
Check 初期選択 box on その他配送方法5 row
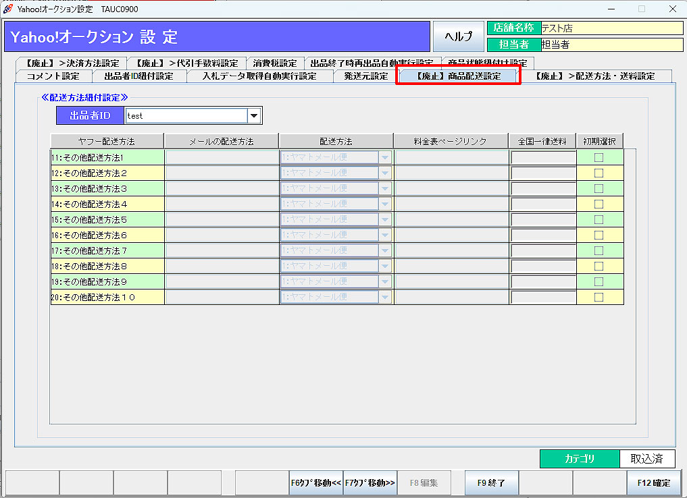pos(600,219)
